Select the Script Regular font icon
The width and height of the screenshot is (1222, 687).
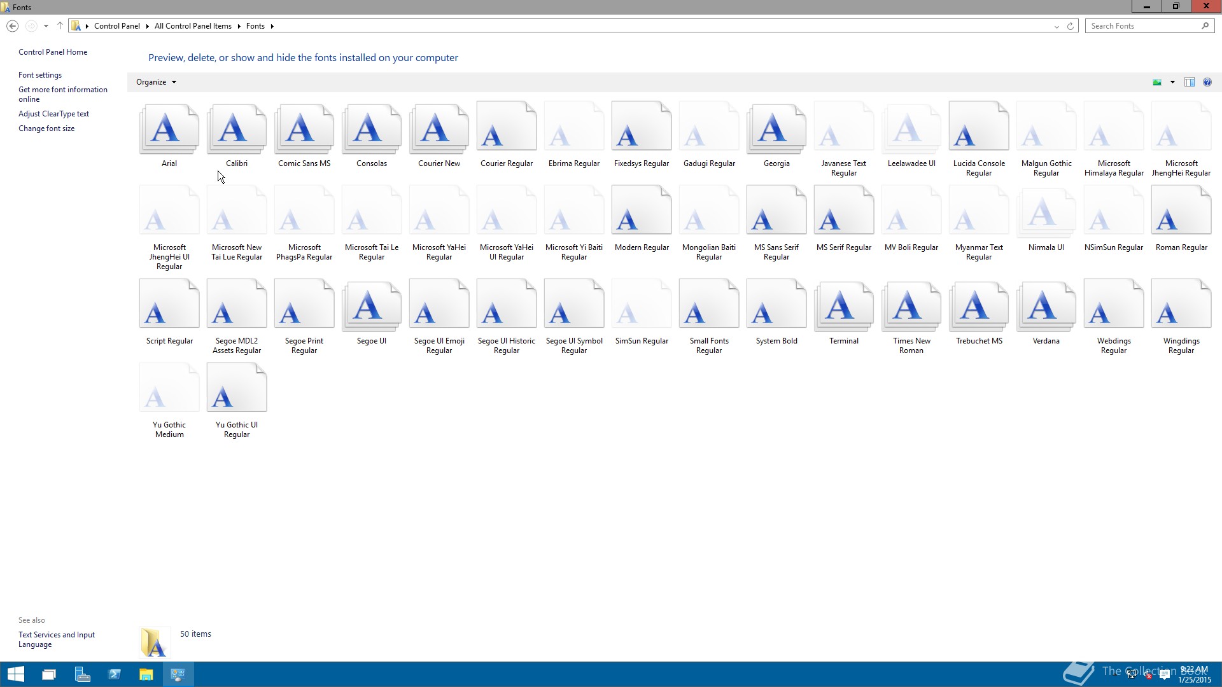[x=169, y=304]
